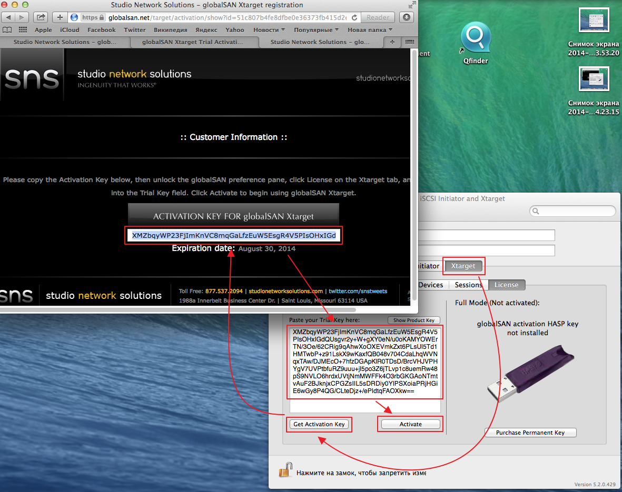Click the Show Product Key button
Screen dimensions: 622x492
[414, 320]
